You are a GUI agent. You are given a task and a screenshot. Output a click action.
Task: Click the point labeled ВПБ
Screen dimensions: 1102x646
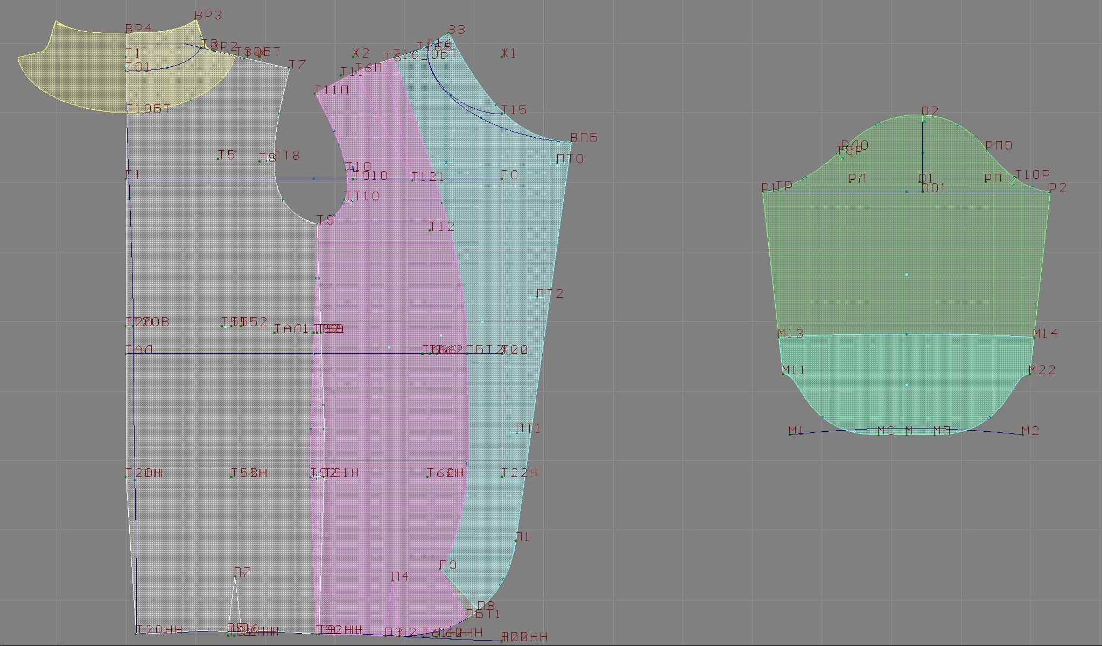571,142
